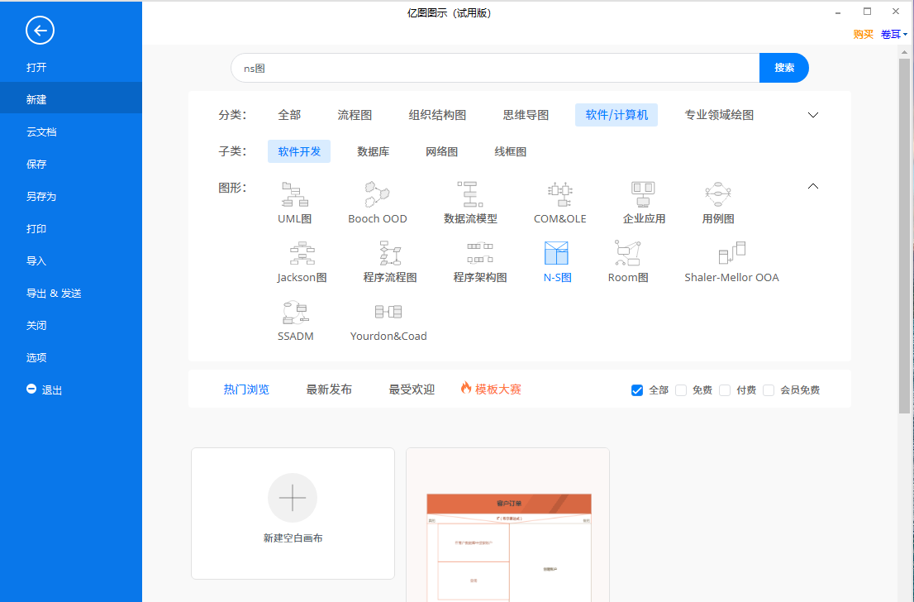Screen dimensions: 914x602
Task: Switch to the 思维导图 category
Action: (526, 115)
